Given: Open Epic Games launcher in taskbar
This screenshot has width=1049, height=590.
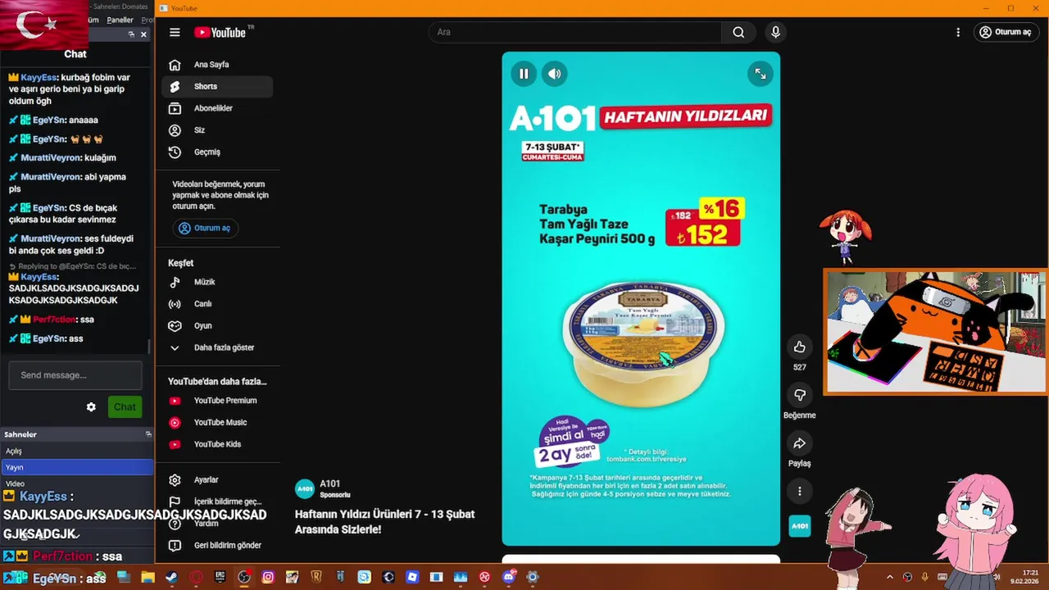Looking at the screenshot, I should point(220,577).
